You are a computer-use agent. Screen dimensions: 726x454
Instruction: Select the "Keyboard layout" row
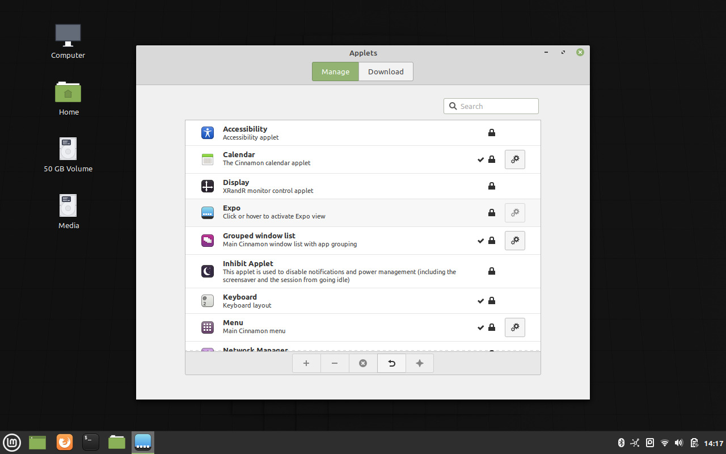pyautogui.click(x=363, y=301)
